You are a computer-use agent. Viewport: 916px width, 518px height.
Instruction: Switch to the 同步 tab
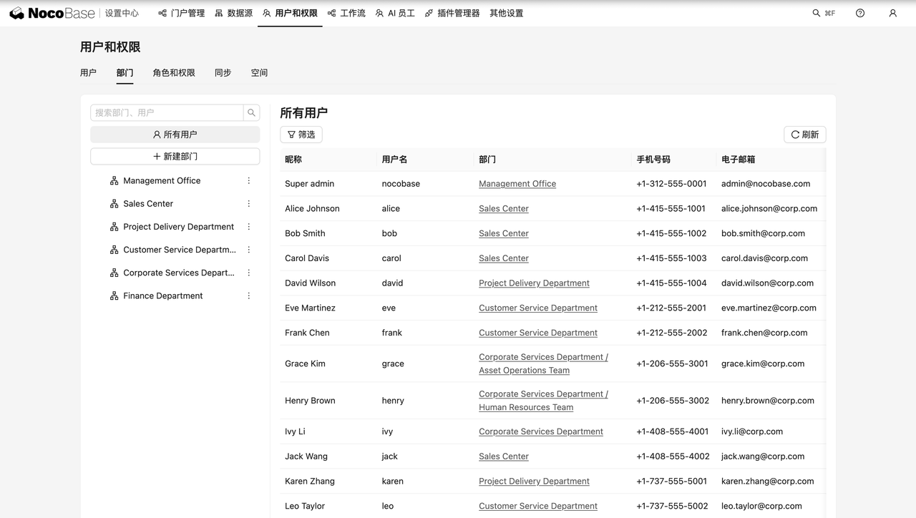click(x=223, y=73)
